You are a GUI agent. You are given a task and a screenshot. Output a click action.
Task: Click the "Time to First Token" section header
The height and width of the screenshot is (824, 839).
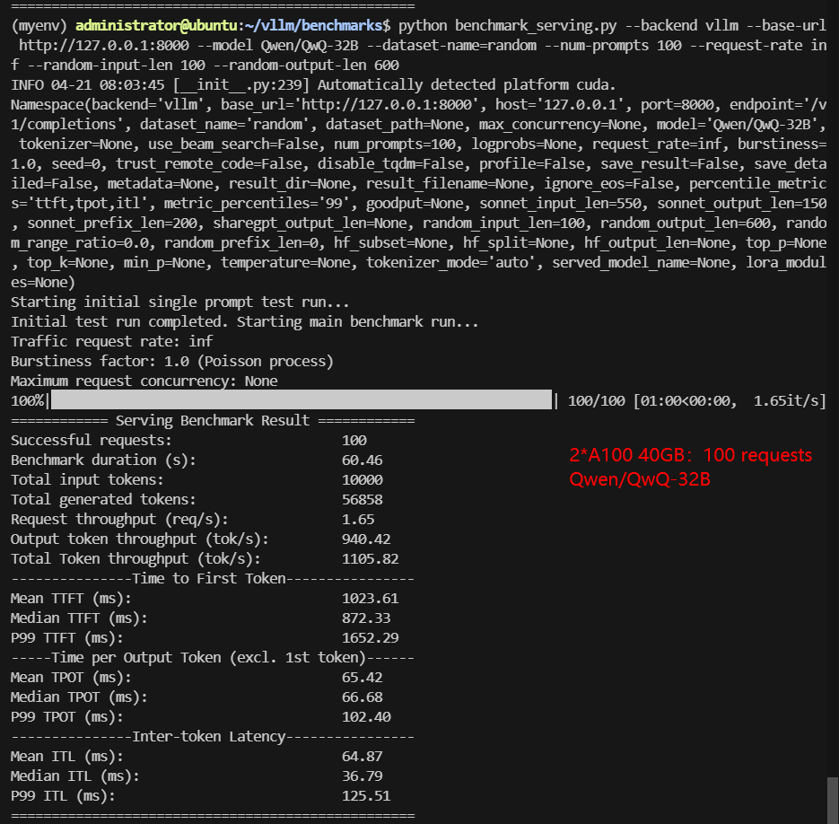click(209, 579)
